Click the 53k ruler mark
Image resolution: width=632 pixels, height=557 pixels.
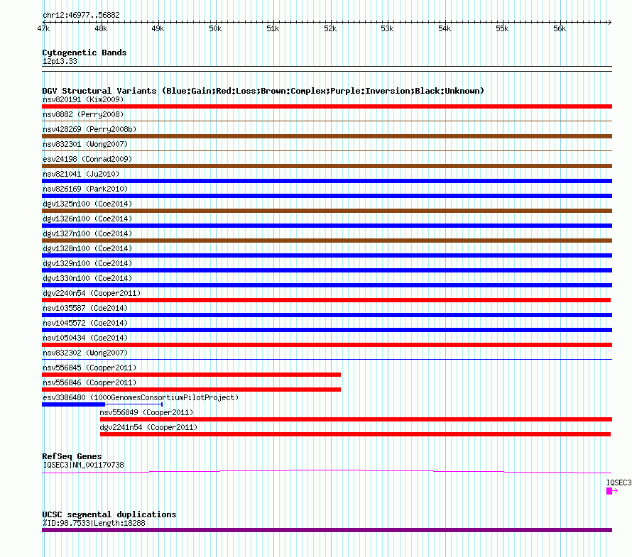click(x=387, y=28)
